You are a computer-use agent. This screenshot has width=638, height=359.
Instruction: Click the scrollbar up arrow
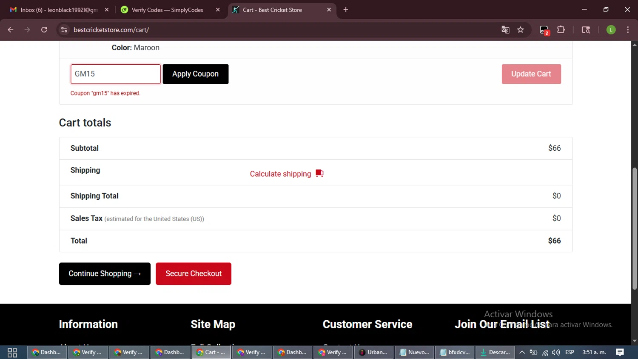click(x=635, y=44)
